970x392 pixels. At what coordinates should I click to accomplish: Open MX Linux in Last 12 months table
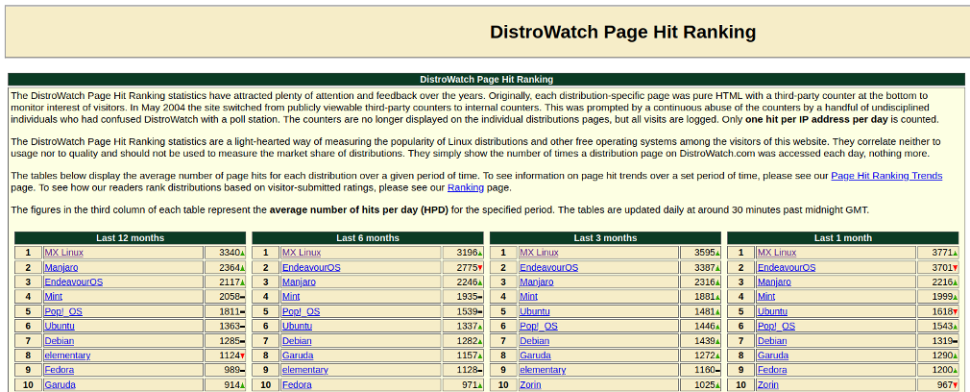tap(63, 252)
